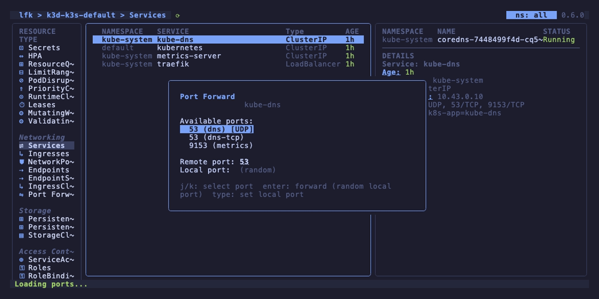Select the IngressCl~ corner-arrow icon
Screen dimensions: 599x299
[21, 186]
